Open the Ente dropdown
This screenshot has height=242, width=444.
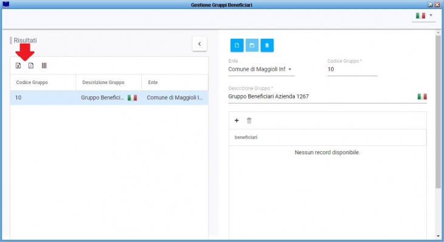coord(261,69)
